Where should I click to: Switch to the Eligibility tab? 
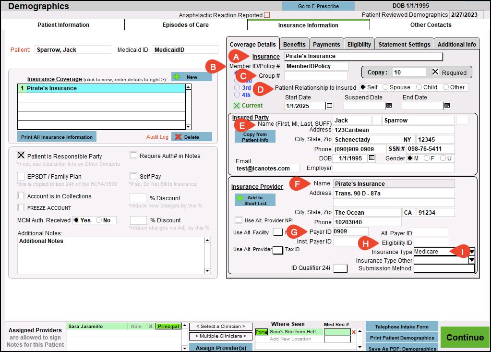(x=359, y=44)
